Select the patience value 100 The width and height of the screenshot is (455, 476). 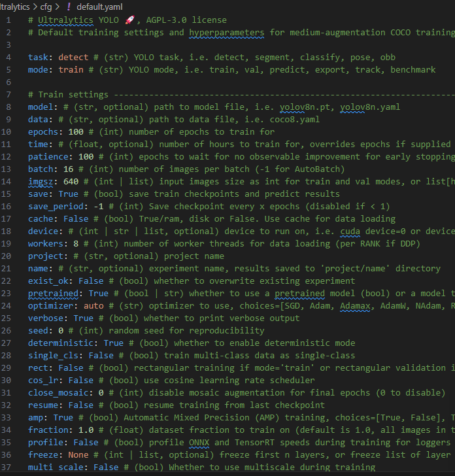(86, 157)
